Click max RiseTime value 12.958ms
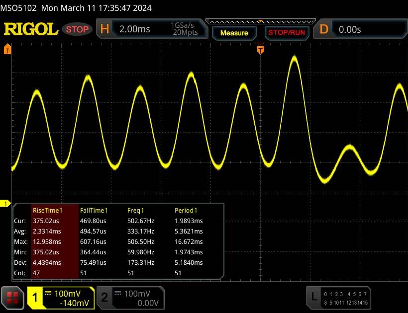Image resolution: width=408 pixels, height=313 pixels. [x=47, y=241]
